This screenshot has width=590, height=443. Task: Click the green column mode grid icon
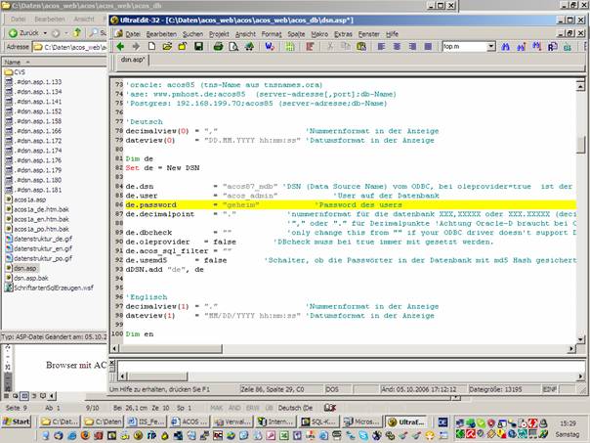point(290,47)
